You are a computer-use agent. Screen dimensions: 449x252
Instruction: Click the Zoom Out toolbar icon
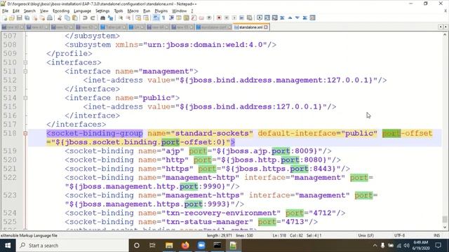click(x=128, y=17)
